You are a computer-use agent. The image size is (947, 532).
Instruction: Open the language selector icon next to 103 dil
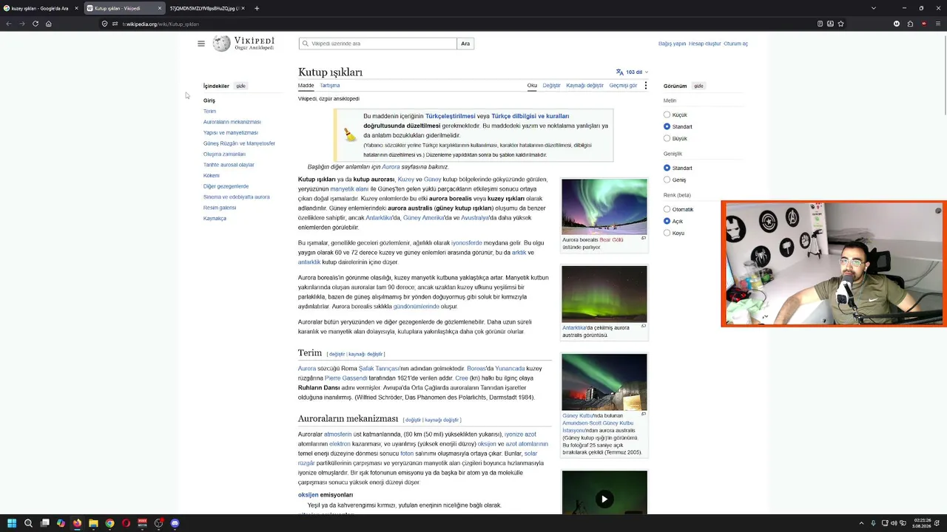point(620,72)
